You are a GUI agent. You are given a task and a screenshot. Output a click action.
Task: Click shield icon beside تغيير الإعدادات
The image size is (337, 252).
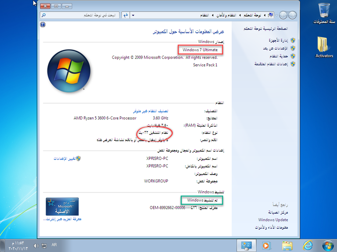point(79,158)
